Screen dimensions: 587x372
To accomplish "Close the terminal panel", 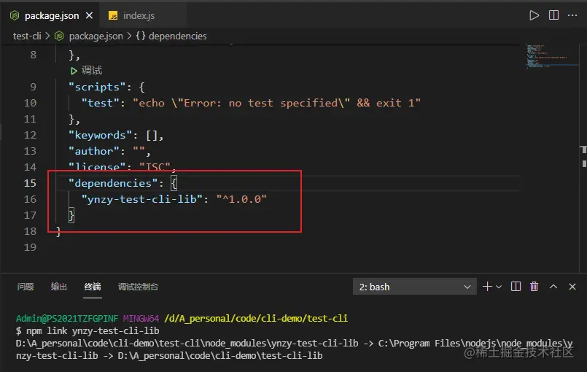I will point(572,287).
